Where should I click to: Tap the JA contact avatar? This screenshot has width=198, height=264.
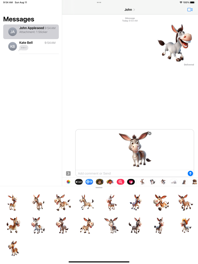point(13,32)
